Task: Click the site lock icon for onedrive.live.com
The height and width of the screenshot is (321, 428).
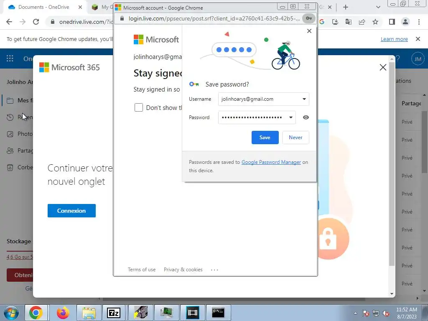Action: click(x=53, y=22)
